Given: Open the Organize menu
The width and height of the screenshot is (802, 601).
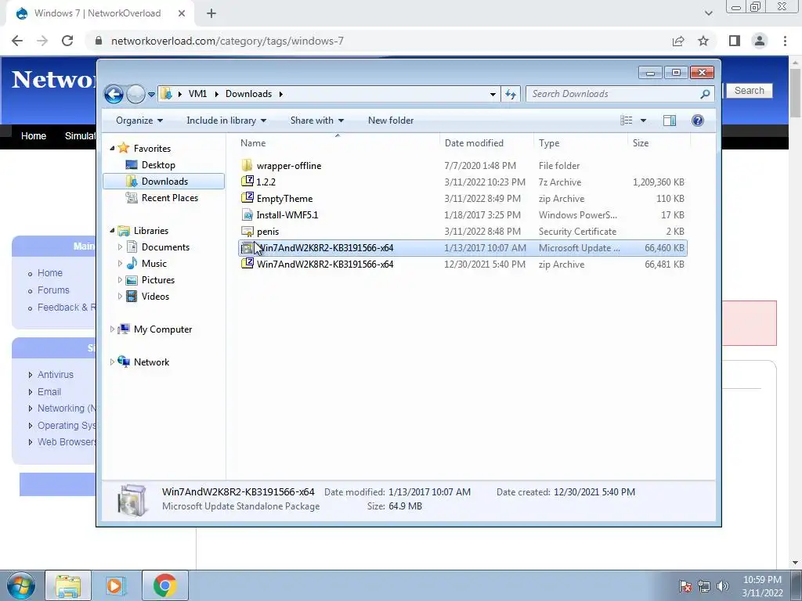Looking at the screenshot, I should [139, 121].
